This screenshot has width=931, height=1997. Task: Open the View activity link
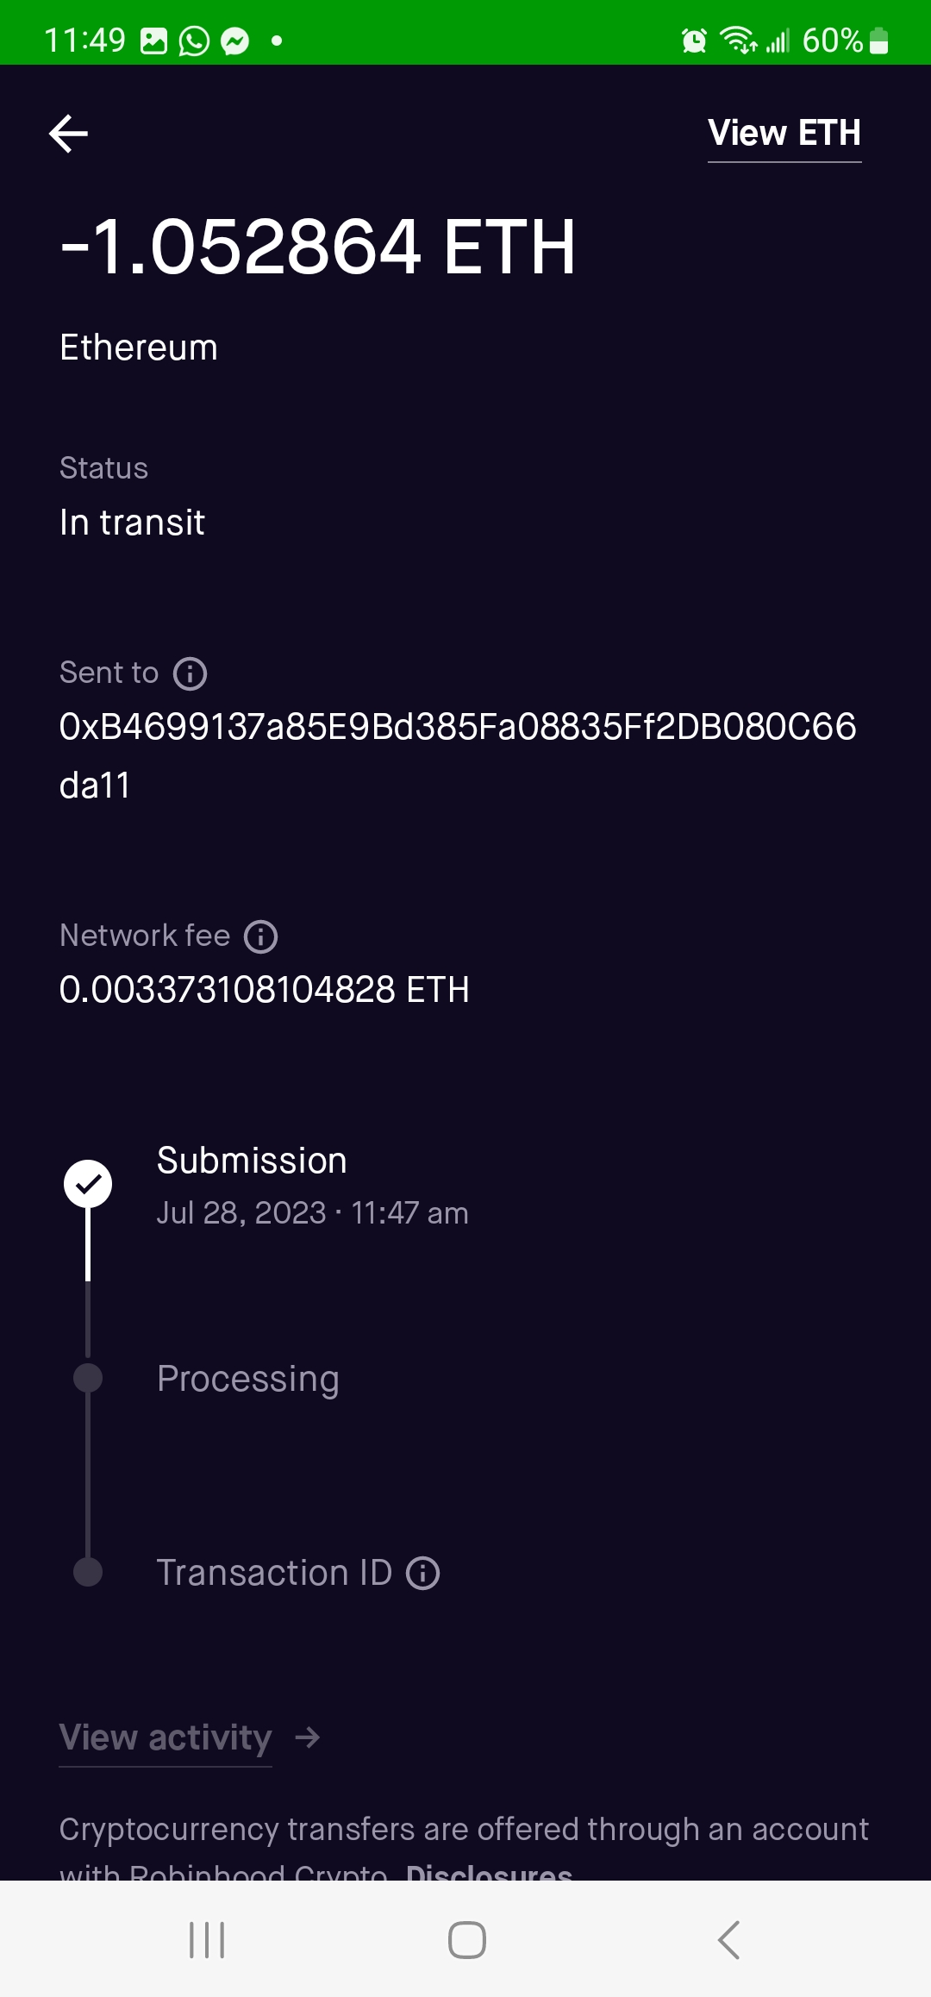pyautogui.click(x=166, y=1737)
